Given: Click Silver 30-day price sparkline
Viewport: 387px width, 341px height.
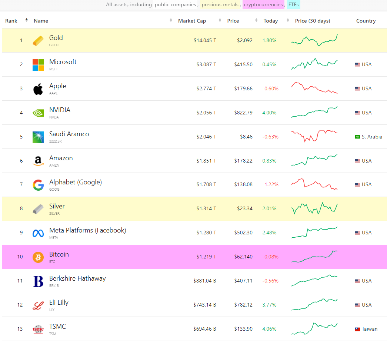Looking at the screenshot, I should pyautogui.click(x=314, y=208).
